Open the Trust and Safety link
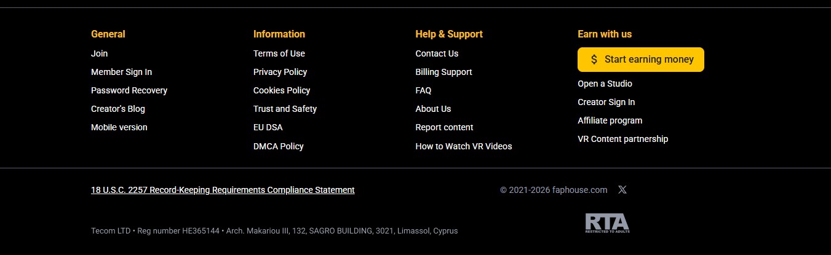The image size is (831, 255). pos(285,109)
